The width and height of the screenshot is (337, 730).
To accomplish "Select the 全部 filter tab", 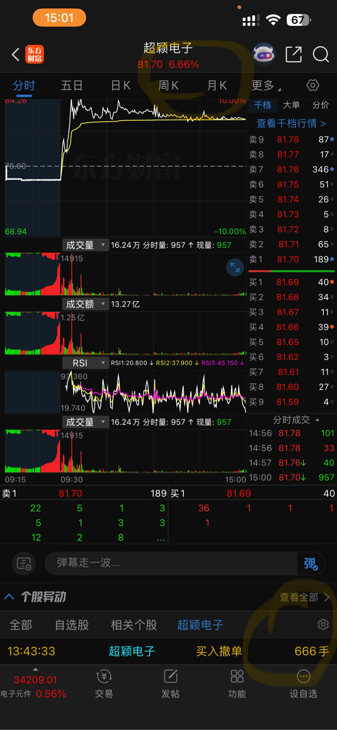I will [x=21, y=625].
